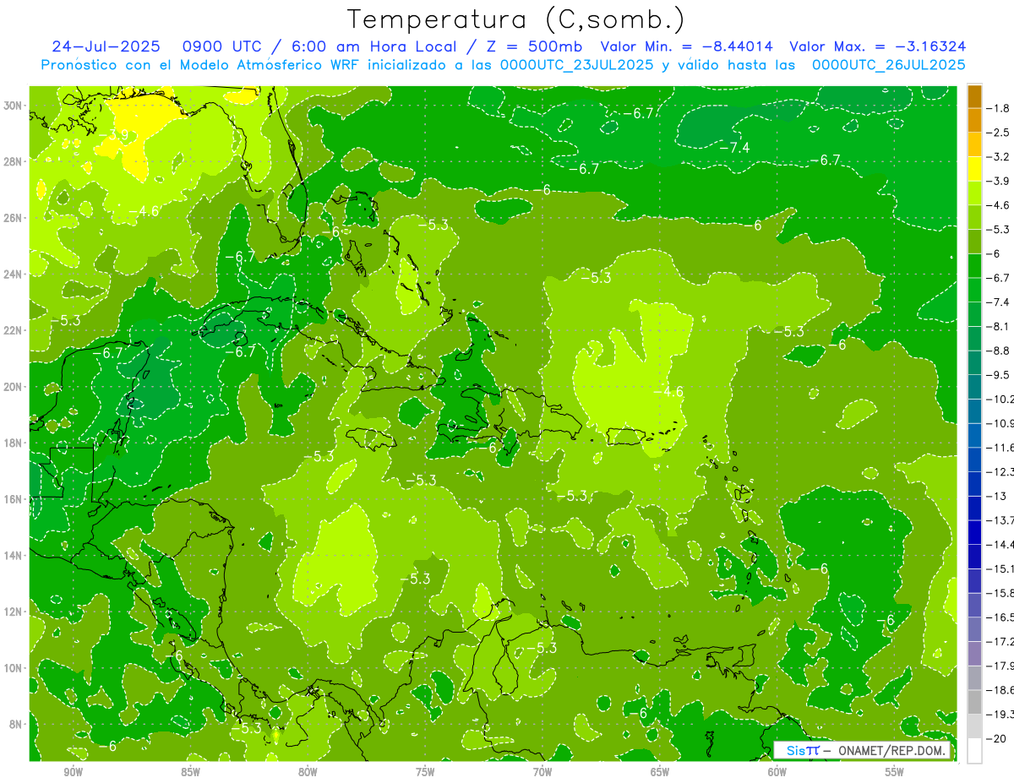This screenshot has width=1014, height=783.
Task: Click the -13 label on the color scale
Action: (x=995, y=496)
